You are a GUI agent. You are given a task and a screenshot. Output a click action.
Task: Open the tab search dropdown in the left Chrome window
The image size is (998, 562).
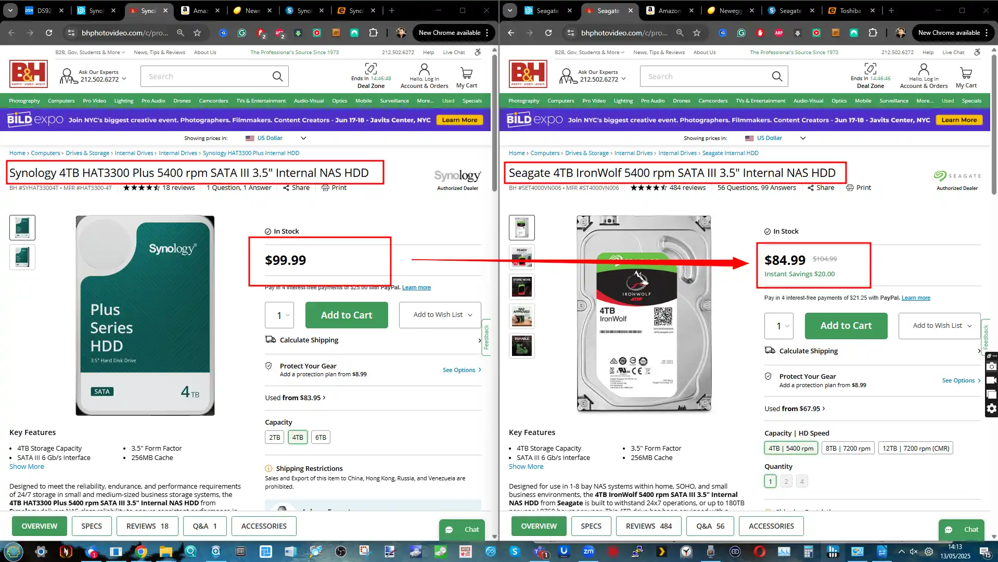pos(10,10)
